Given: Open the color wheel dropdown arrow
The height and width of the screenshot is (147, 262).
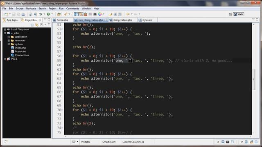Looking at the screenshot, I should pos(104,14).
